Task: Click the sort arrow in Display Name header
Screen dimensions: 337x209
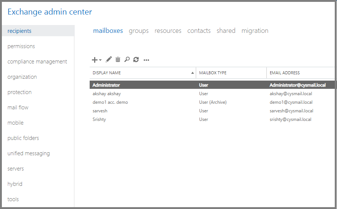Action: tap(192, 73)
